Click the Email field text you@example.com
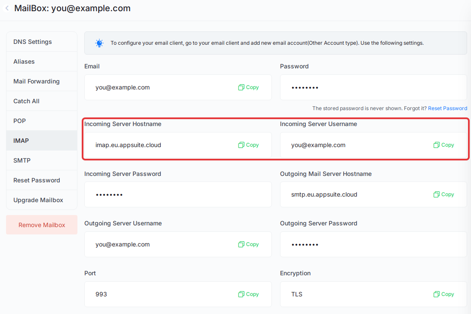 click(123, 88)
